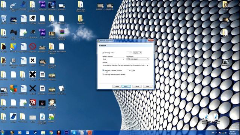
Task: Toggle the 'Send logs every' checkbox
Action: click(x=103, y=52)
